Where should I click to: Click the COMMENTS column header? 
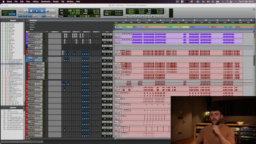(55, 32)
